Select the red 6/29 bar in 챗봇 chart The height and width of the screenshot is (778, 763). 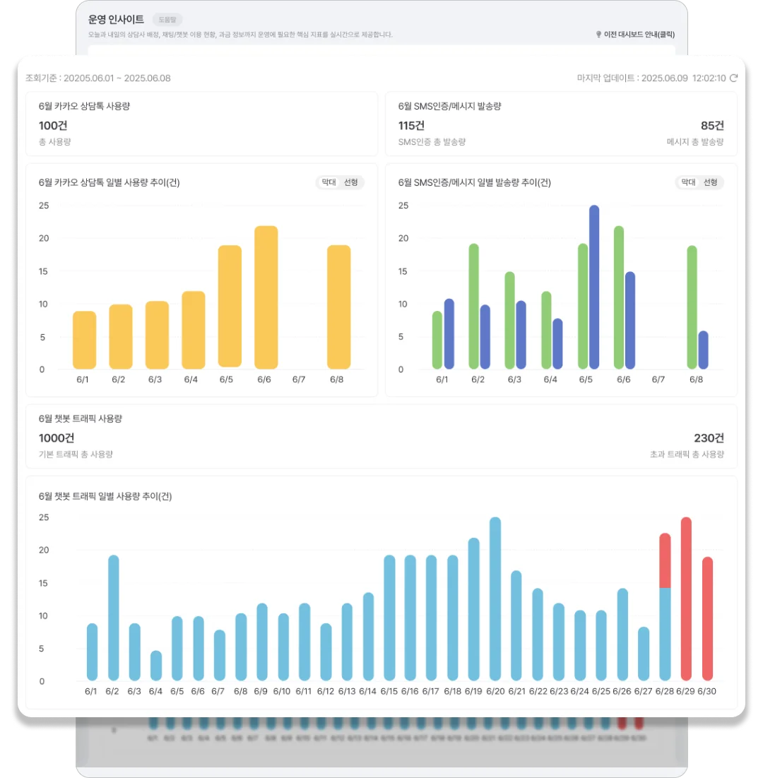(x=686, y=599)
